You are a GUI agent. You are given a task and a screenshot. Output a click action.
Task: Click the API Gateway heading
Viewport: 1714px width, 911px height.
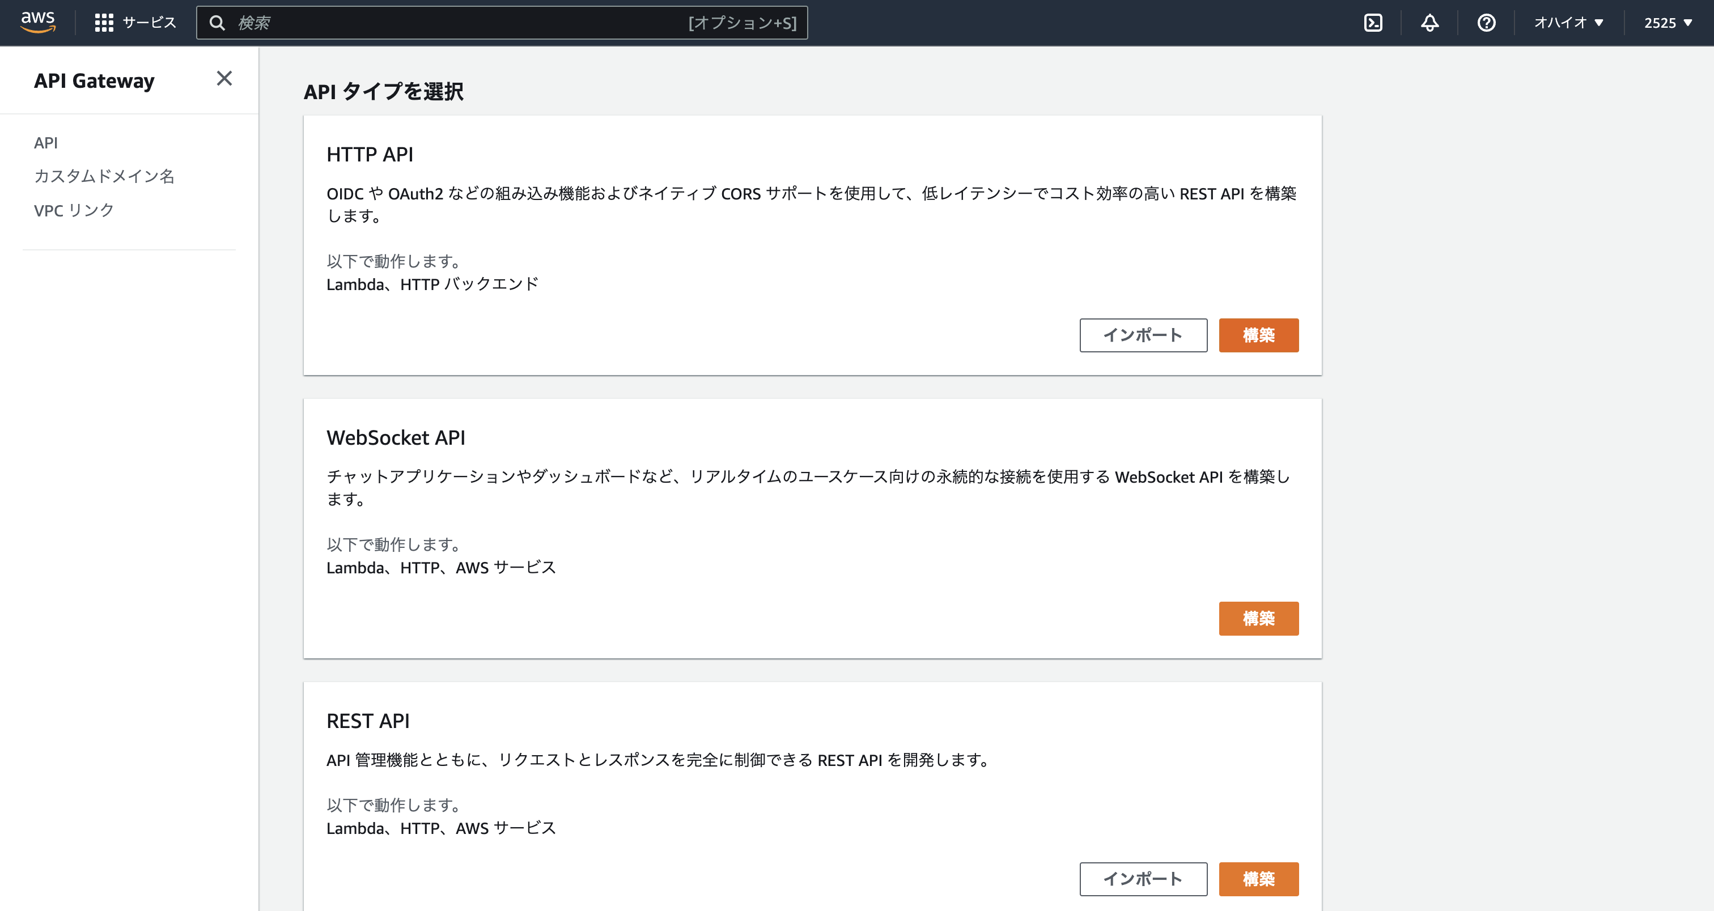pos(95,80)
